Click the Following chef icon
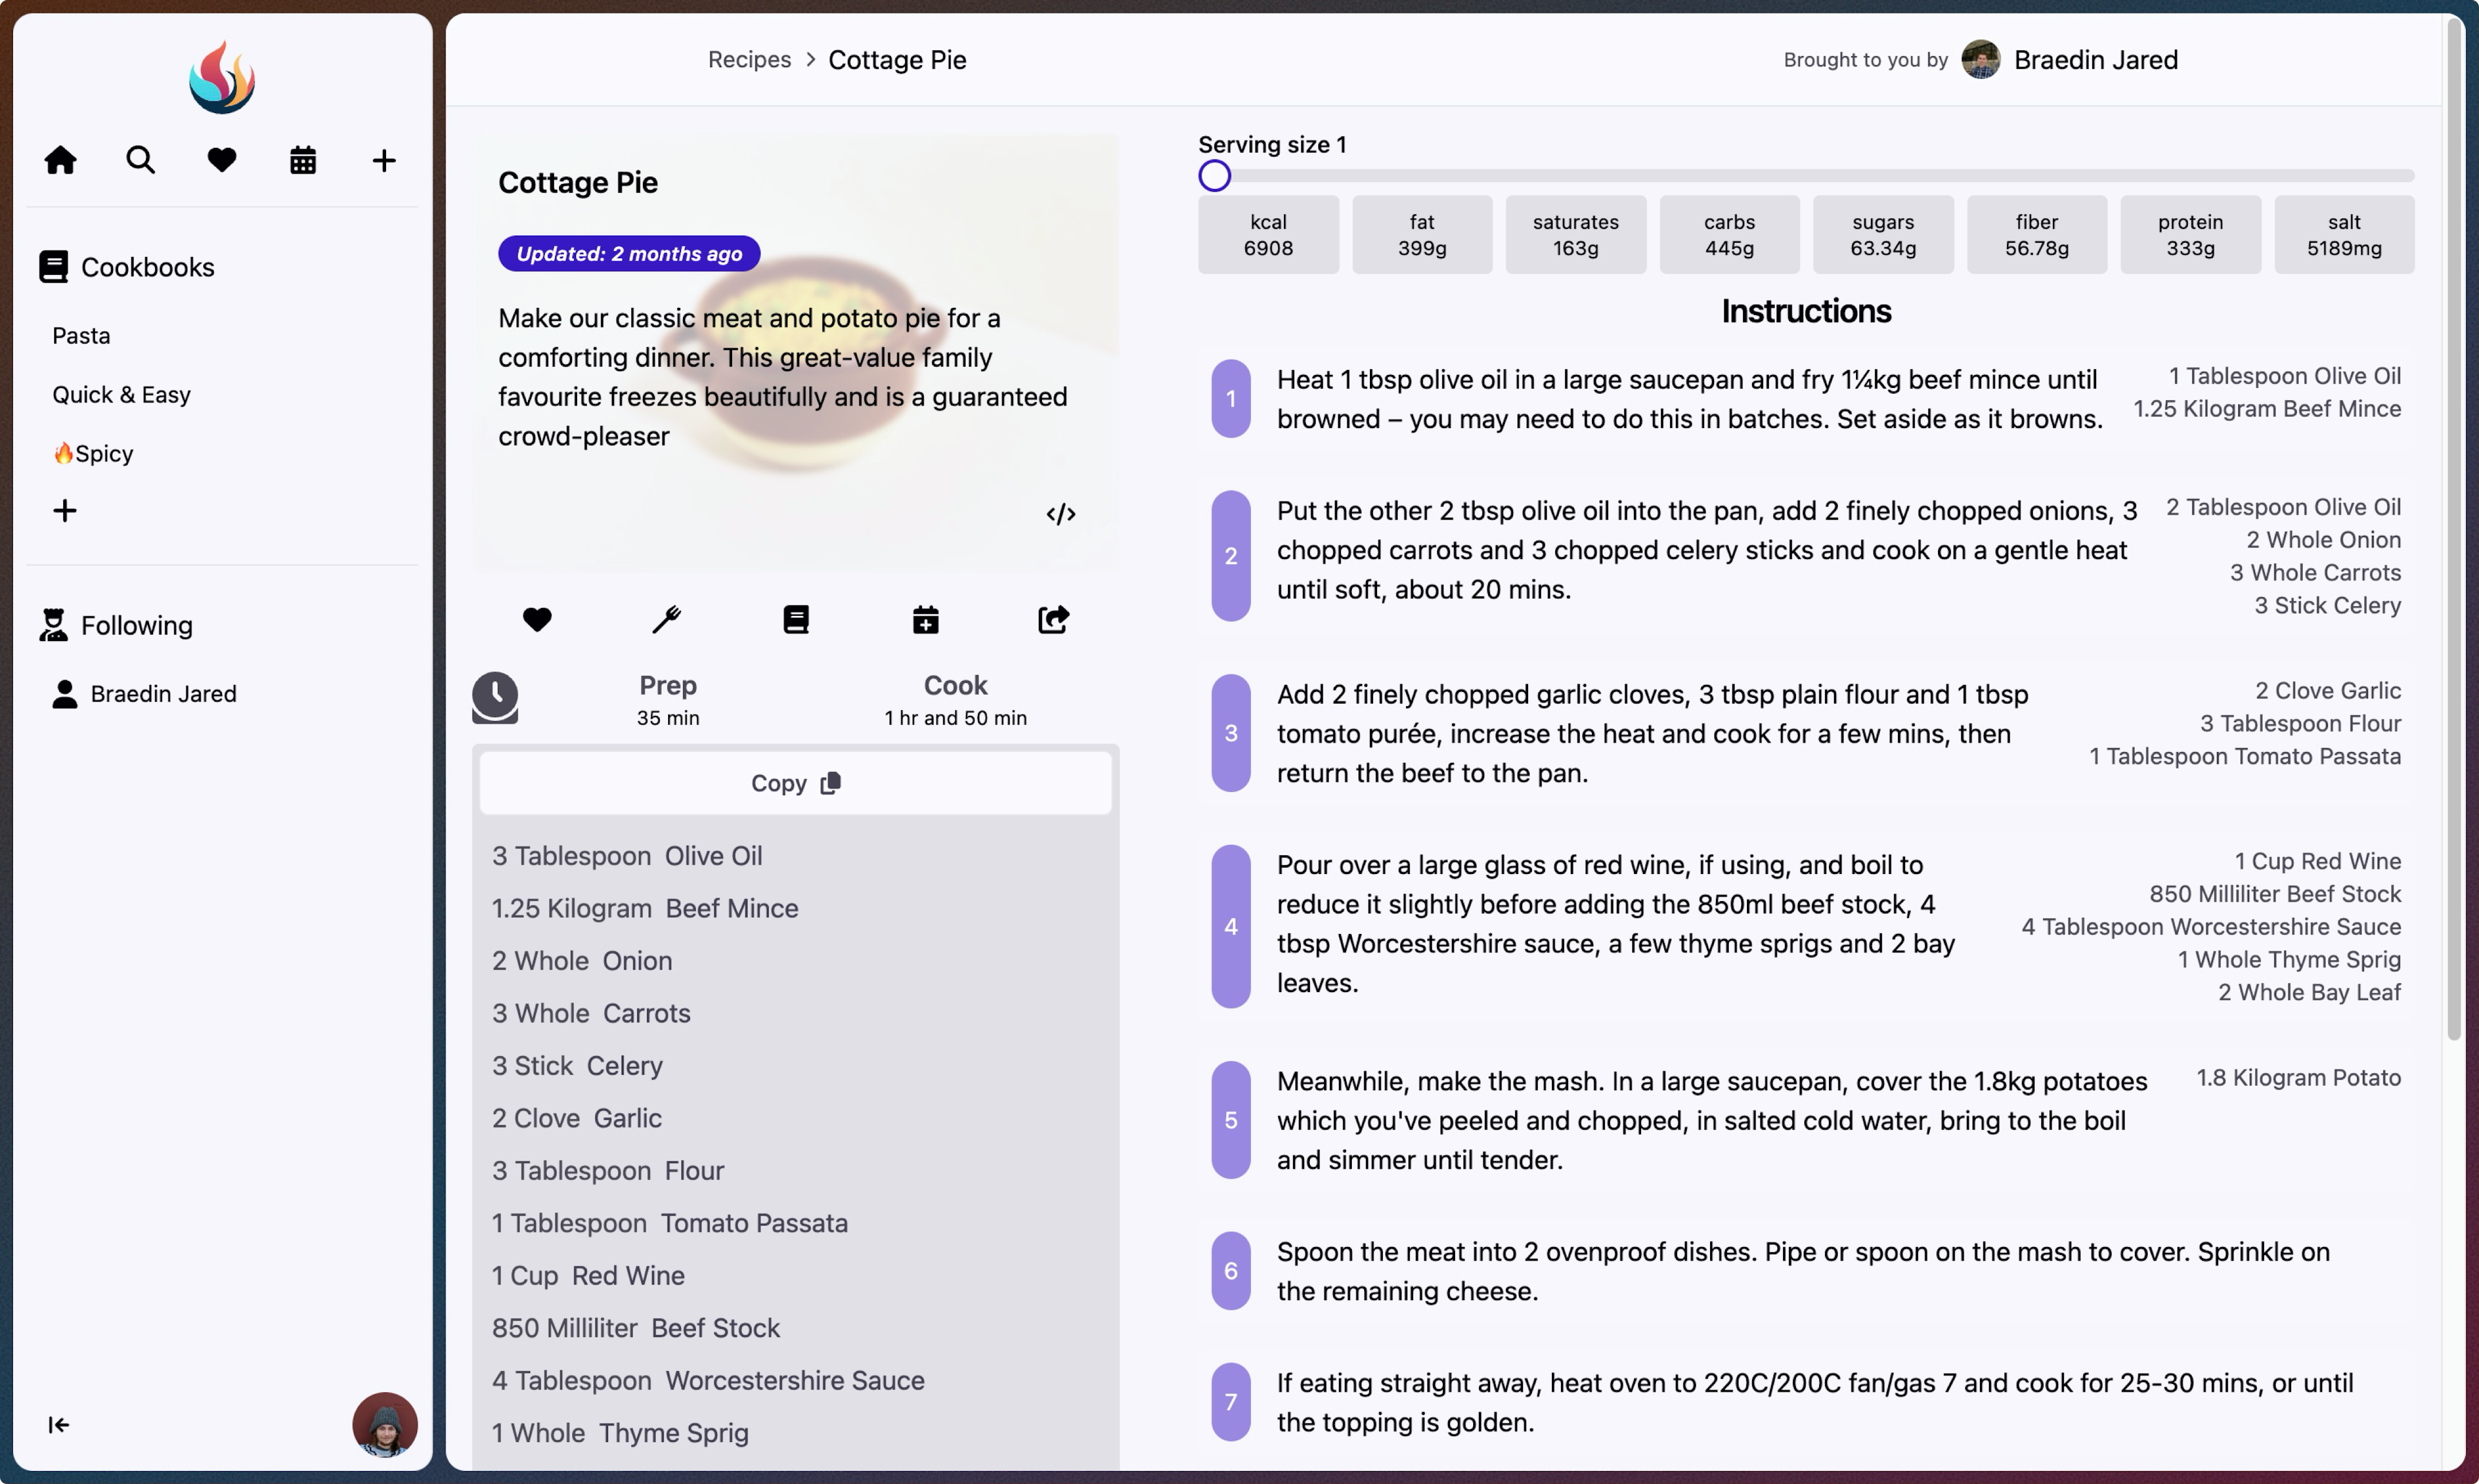The height and width of the screenshot is (1484, 2479). (53, 625)
